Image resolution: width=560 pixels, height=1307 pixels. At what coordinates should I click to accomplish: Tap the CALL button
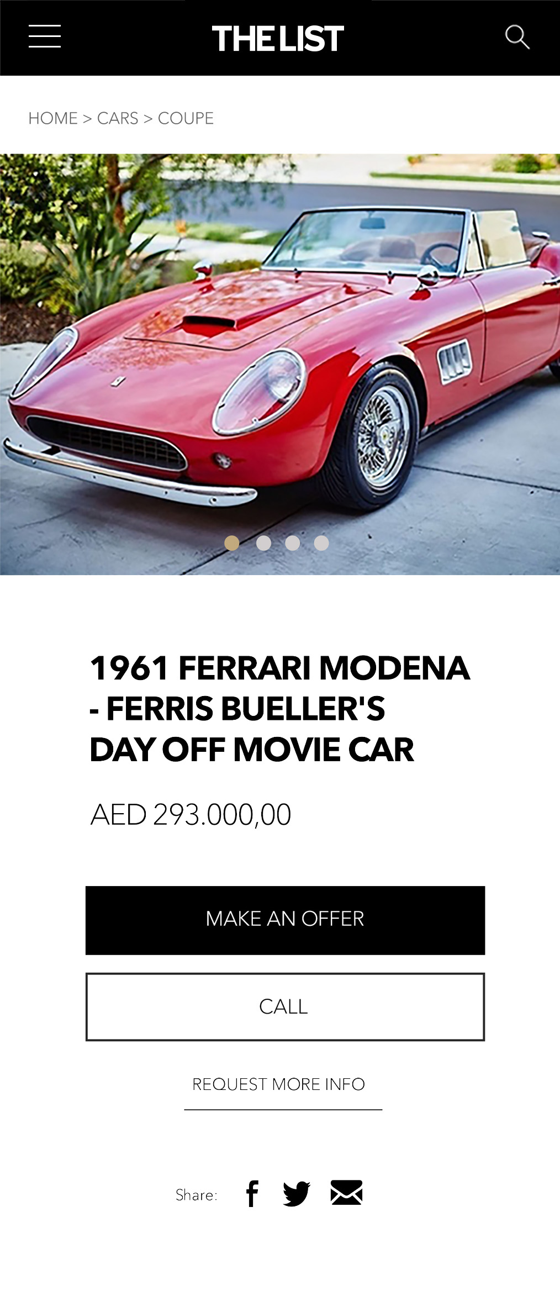coord(285,1006)
